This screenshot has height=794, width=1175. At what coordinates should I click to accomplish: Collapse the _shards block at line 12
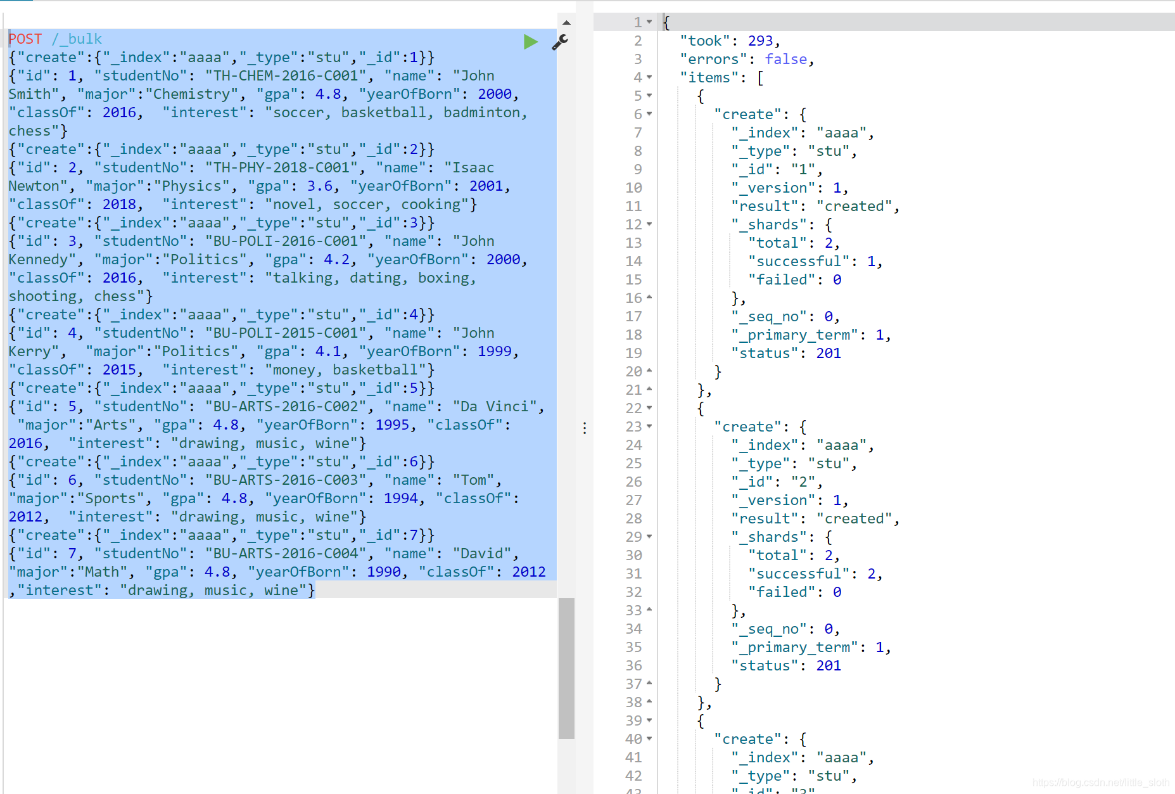tap(649, 224)
